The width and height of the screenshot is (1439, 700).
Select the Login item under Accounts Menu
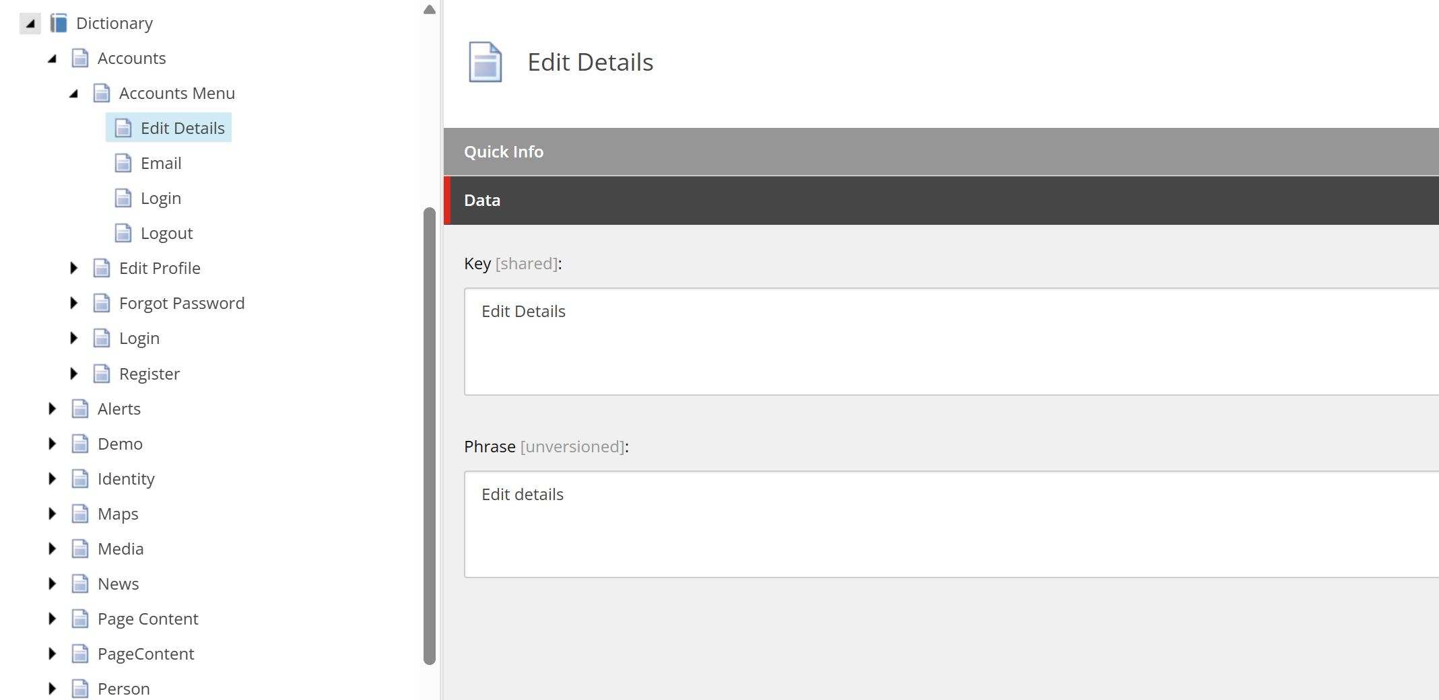point(161,198)
